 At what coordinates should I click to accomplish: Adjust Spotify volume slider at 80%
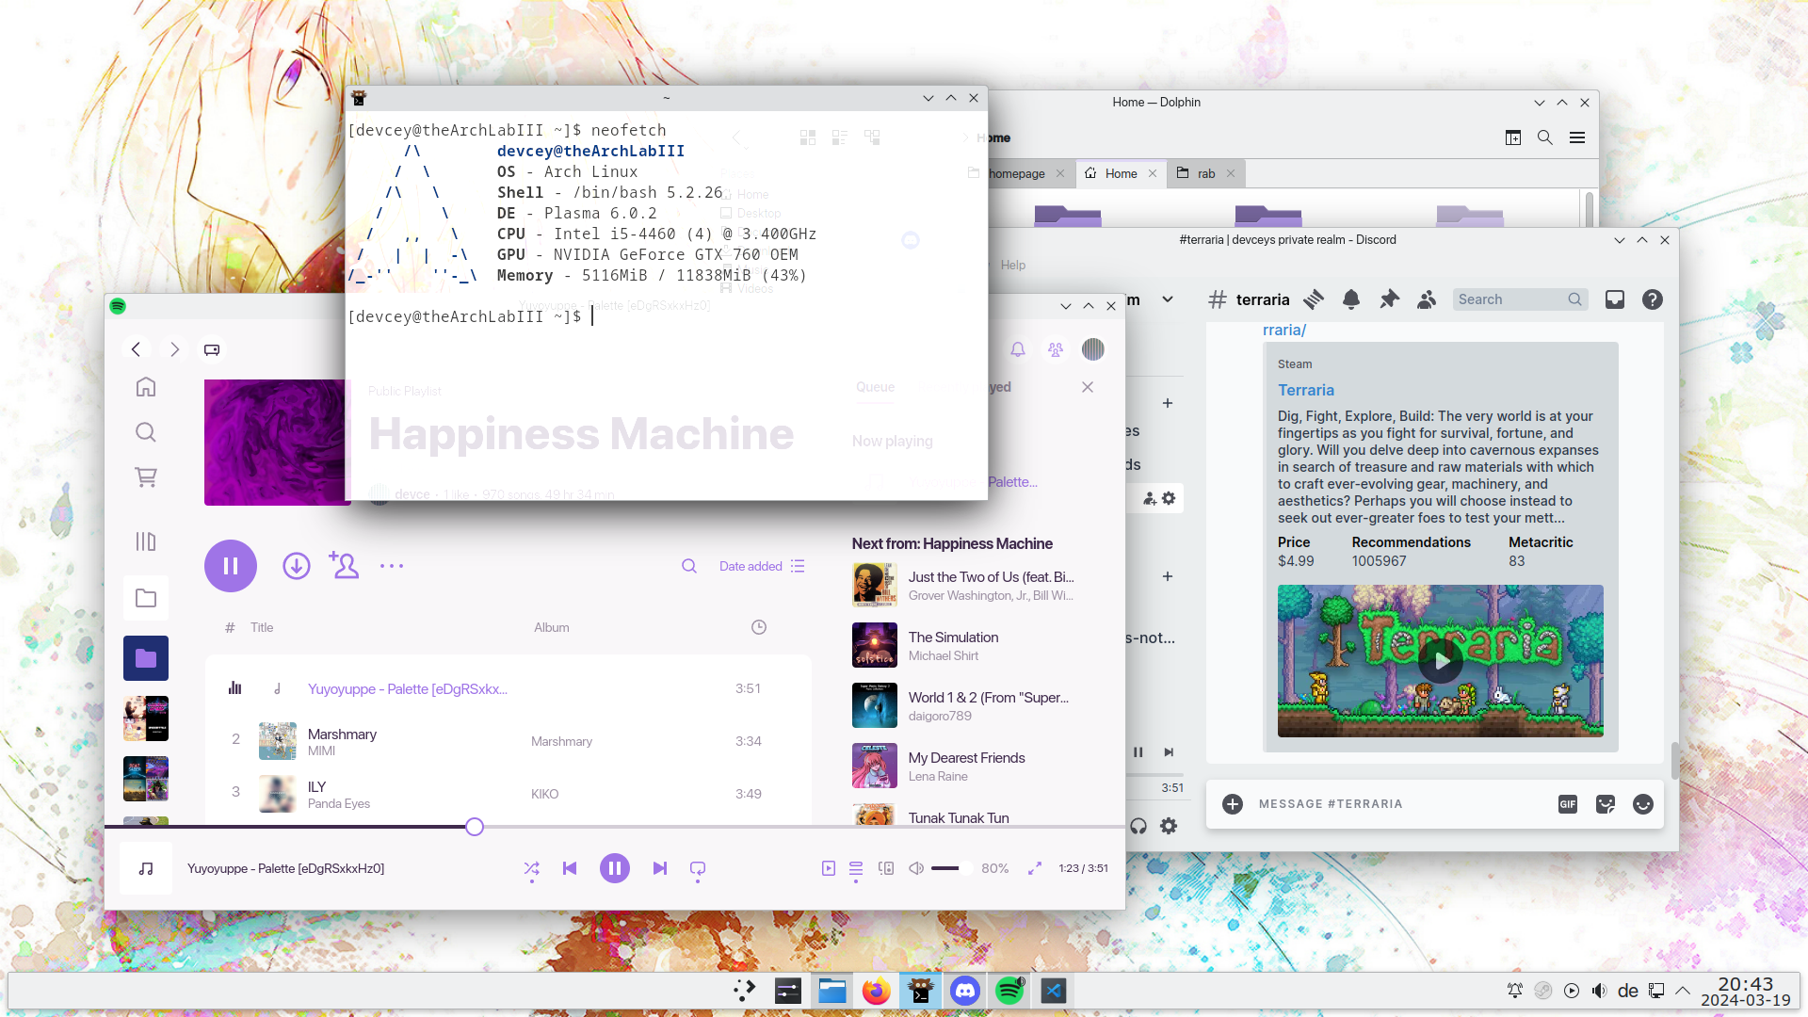951,868
